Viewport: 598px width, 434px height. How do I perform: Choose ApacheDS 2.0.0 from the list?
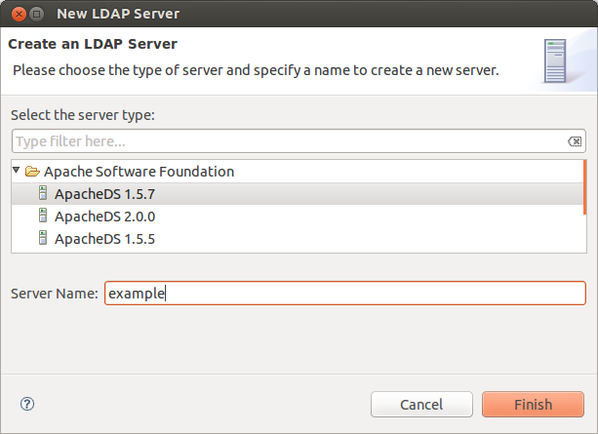(104, 217)
